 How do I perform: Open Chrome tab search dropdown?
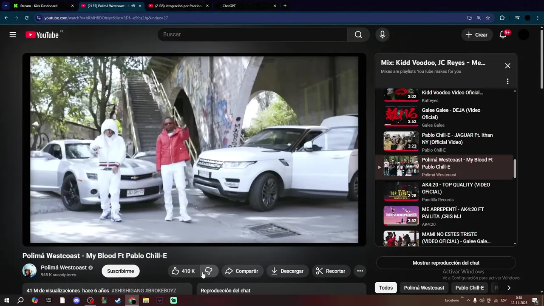(6, 6)
